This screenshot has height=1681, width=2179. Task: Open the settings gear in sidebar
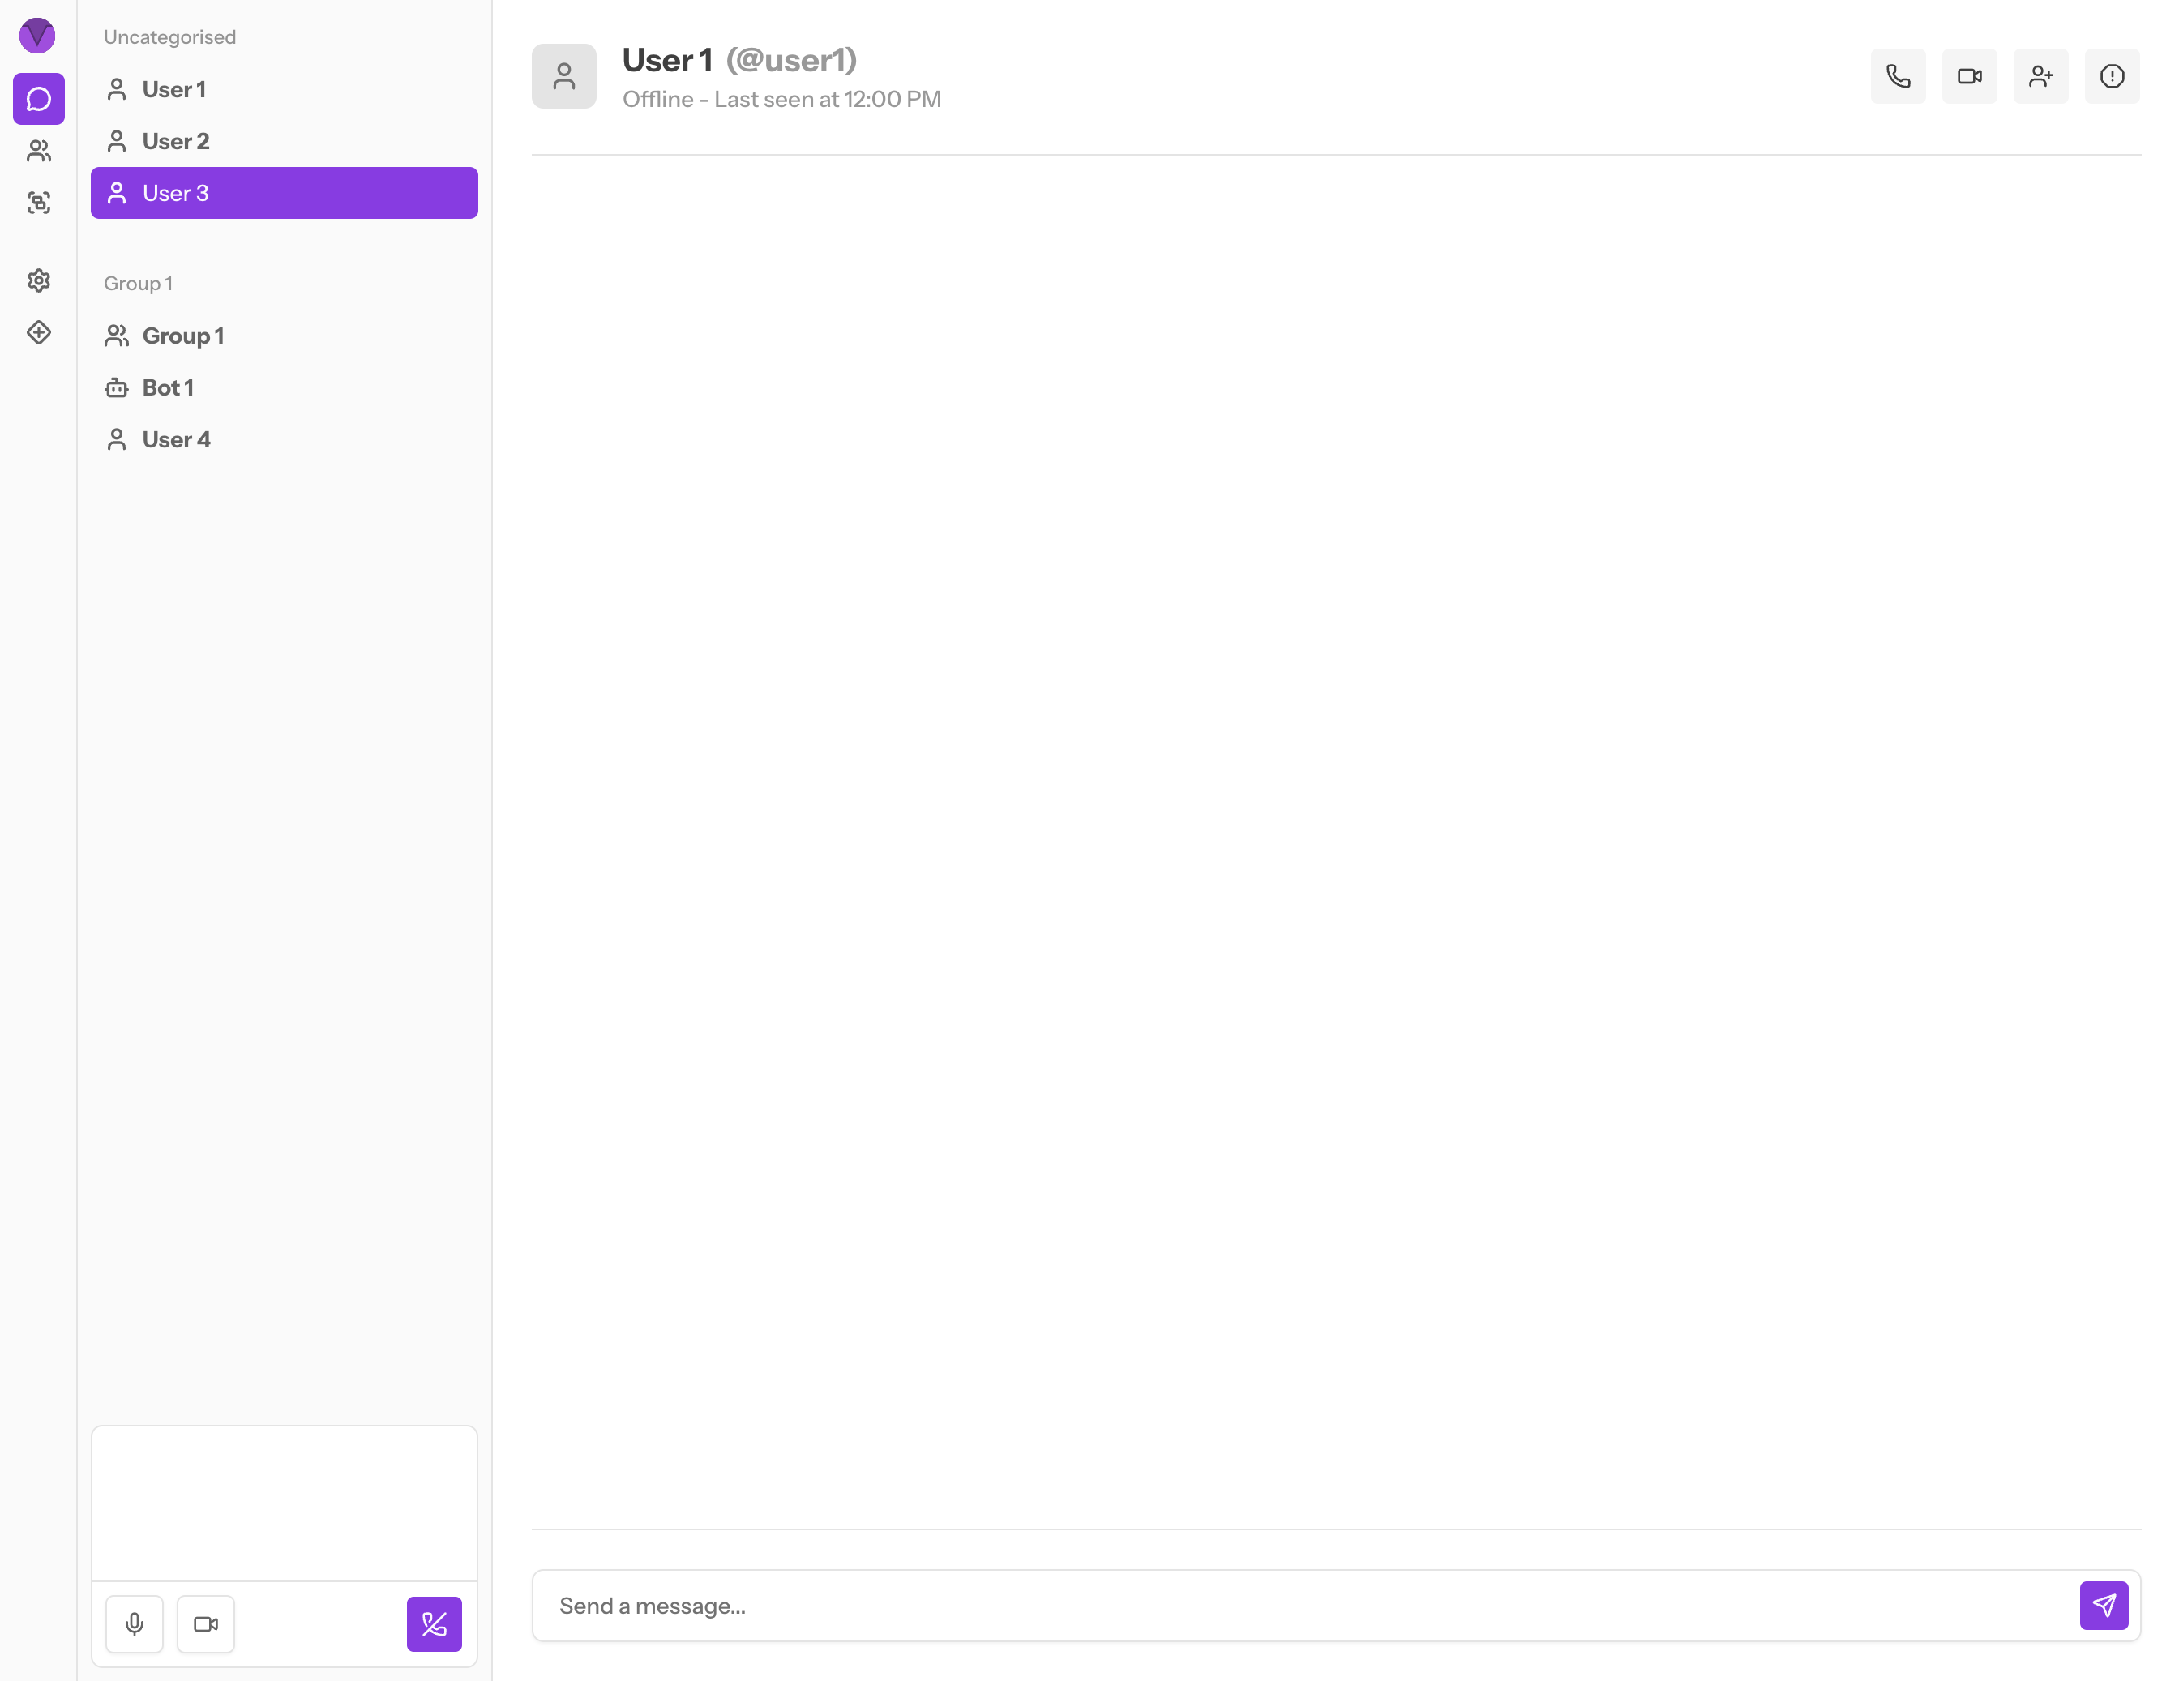point(39,280)
